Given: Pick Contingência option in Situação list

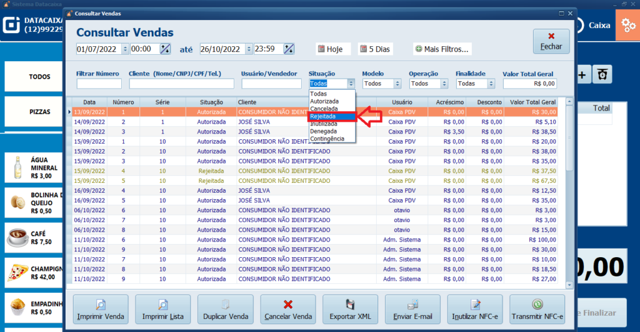Looking at the screenshot, I should point(327,139).
